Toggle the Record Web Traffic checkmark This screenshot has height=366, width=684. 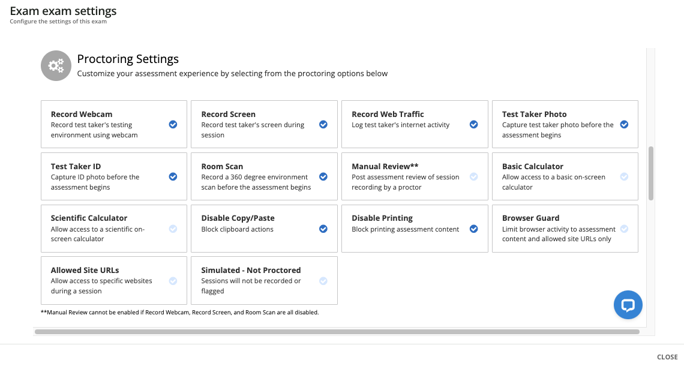point(474,125)
